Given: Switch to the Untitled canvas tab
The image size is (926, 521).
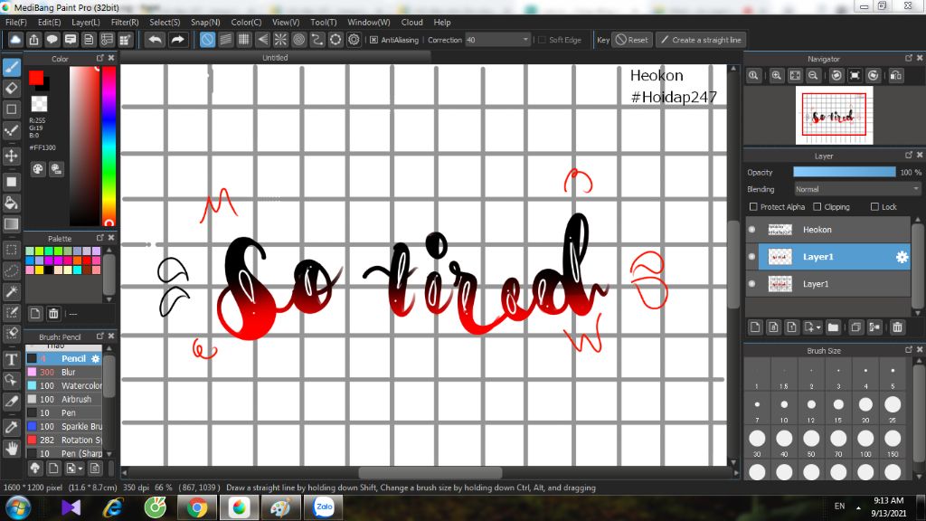Looking at the screenshot, I should point(275,57).
